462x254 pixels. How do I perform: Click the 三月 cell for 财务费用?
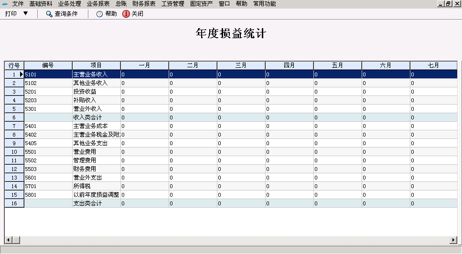tap(241, 169)
